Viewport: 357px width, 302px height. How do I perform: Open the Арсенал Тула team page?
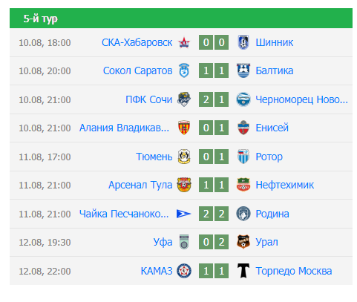point(140,185)
